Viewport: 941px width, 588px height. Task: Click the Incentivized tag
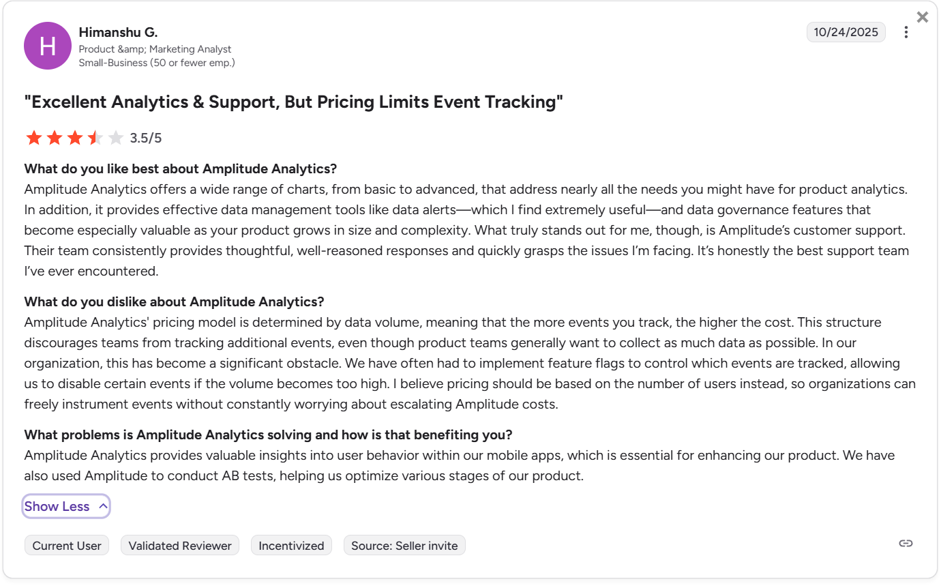(x=291, y=546)
